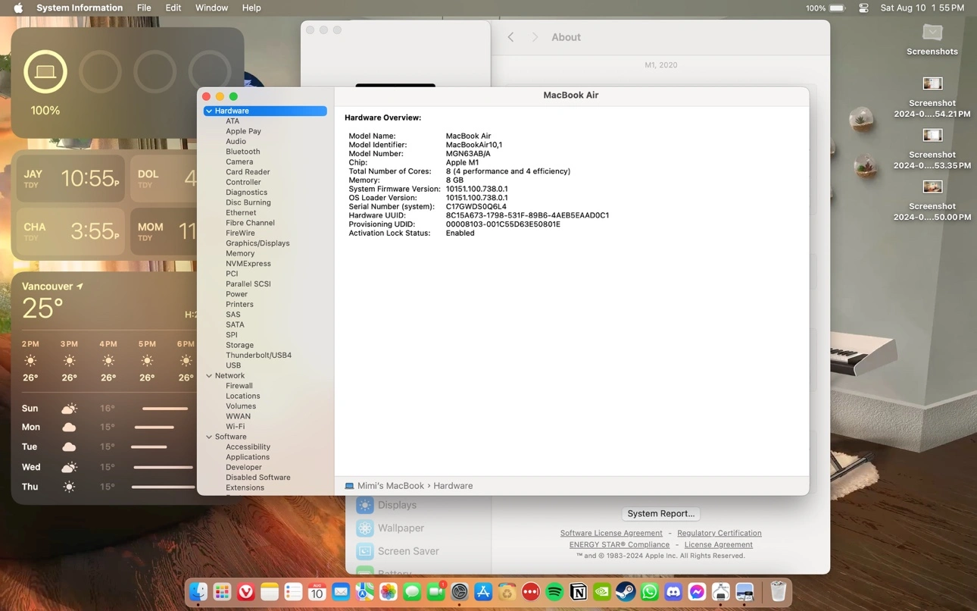The image size is (977, 611).
Task: Go back in the About settings window
Action: [x=511, y=37]
